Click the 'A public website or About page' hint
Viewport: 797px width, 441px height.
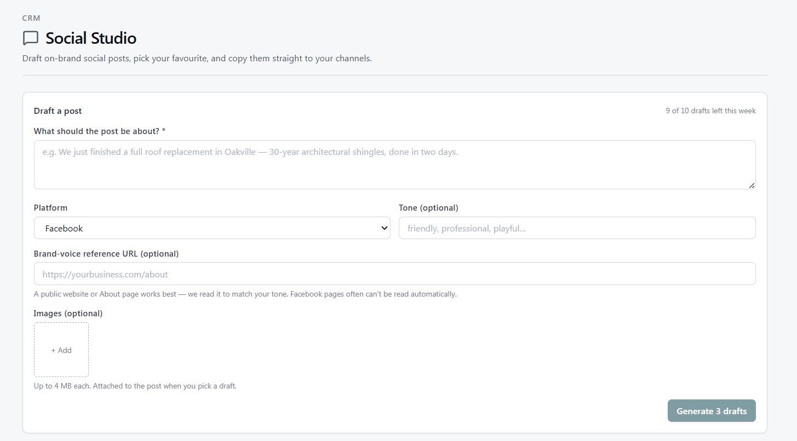245,294
